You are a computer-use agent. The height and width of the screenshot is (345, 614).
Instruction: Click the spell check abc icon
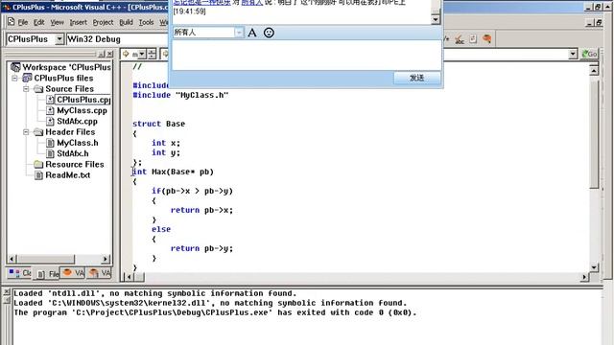(x=460, y=39)
